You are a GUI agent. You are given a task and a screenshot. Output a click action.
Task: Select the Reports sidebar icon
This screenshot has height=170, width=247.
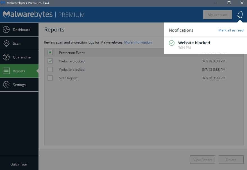point(7,71)
